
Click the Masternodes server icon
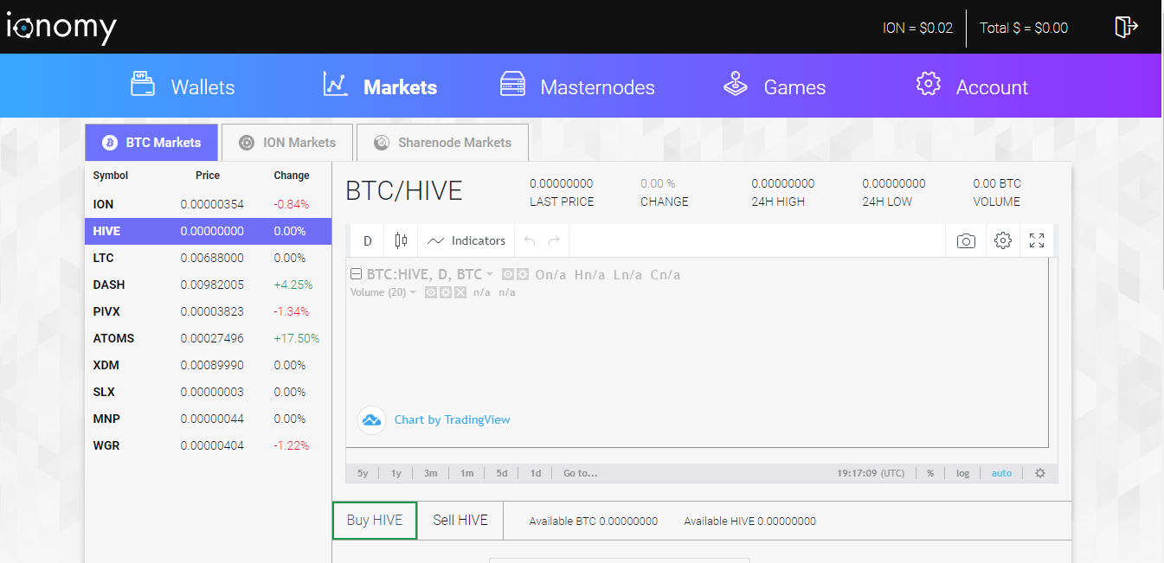pyautogui.click(x=513, y=84)
